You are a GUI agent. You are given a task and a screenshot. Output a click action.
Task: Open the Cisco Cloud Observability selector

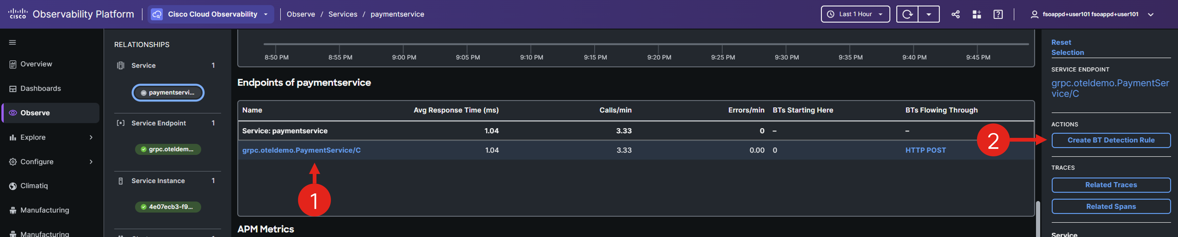coord(211,14)
